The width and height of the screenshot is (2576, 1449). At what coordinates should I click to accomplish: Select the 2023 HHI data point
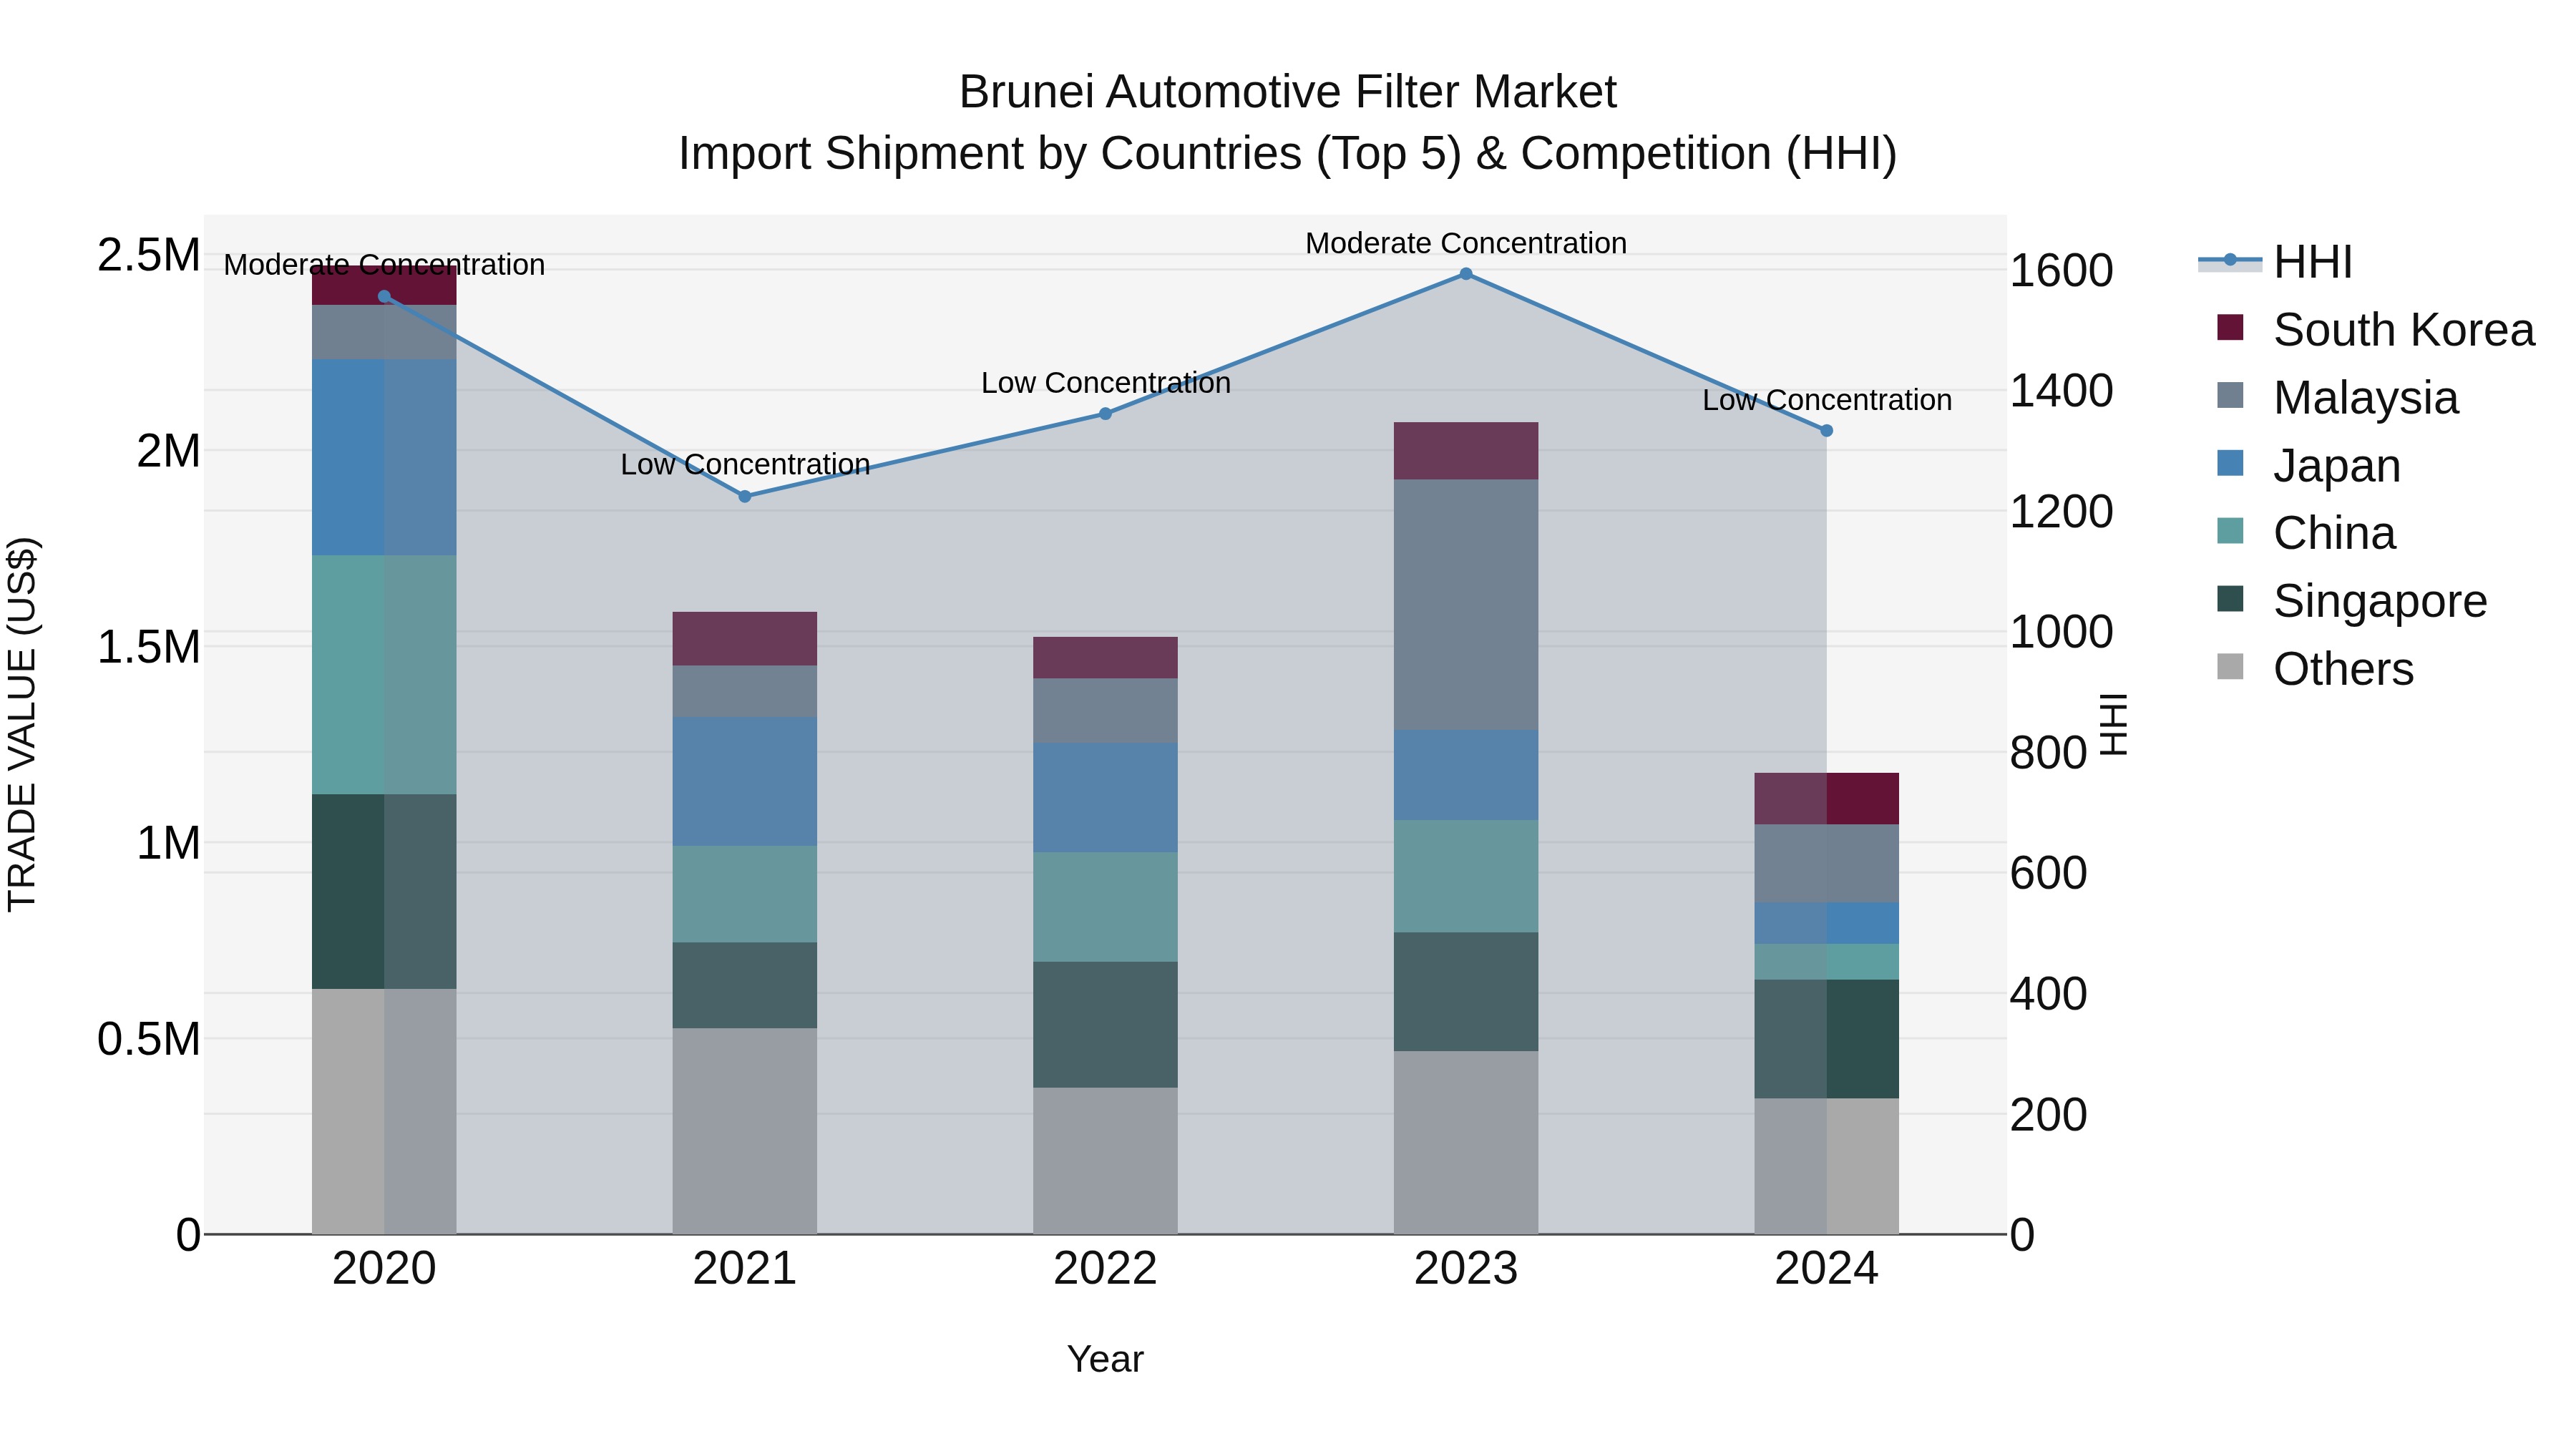pos(1466,274)
